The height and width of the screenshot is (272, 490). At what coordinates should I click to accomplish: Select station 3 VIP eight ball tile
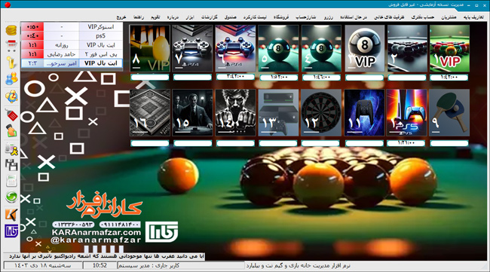pyautogui.click(x=364, y=49)
